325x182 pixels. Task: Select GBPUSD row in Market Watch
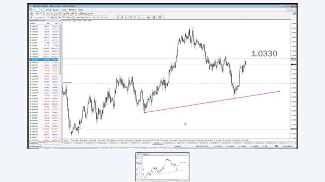(x=44, y=29)
